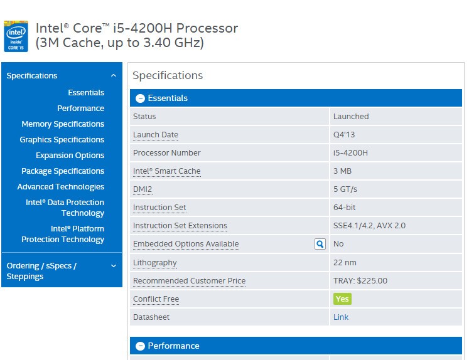Open Advanced Technologies sidebar item

tap(61, 187)
